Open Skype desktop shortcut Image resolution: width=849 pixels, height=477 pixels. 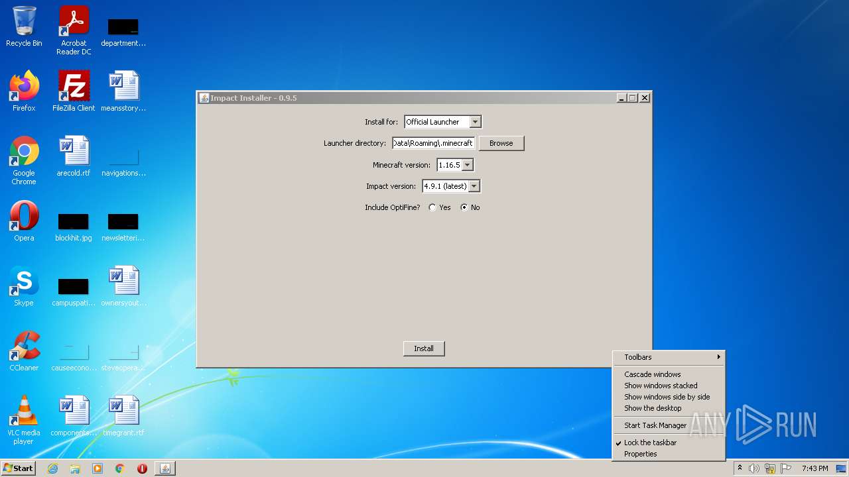(x=24, y=286)
